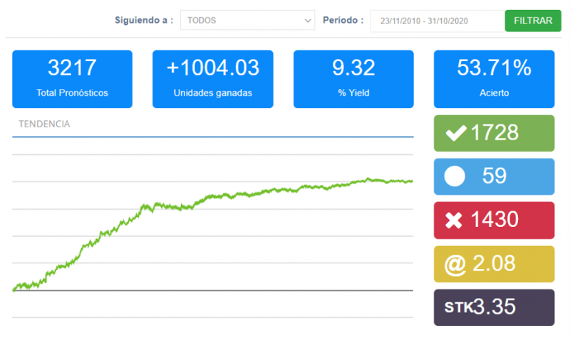Select the TENDENCIA tab
This screenshot has width=570, height=340.
[44, 124]
